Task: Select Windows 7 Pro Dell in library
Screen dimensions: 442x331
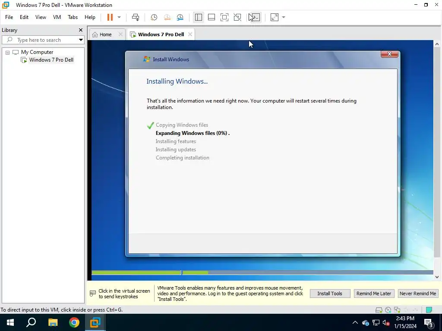Action: 51,59
